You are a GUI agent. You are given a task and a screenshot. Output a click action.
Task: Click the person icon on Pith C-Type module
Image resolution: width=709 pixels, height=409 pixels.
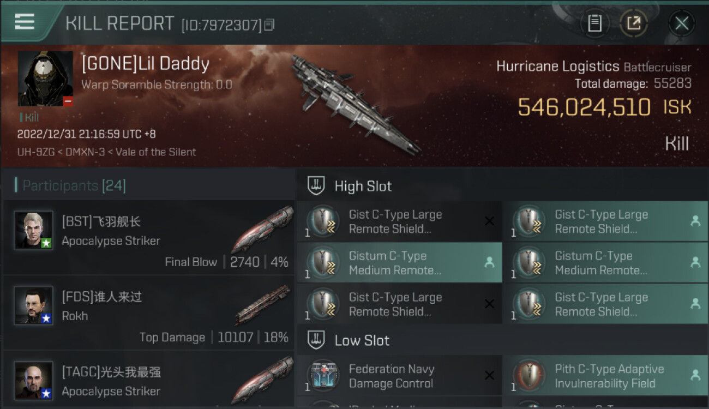point(695,375)
